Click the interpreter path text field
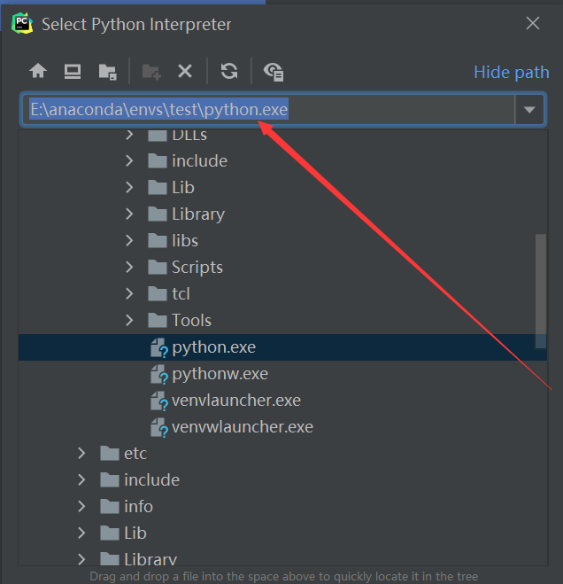The width and height of the screenshot is (563, 584). [x=268, y=110]
